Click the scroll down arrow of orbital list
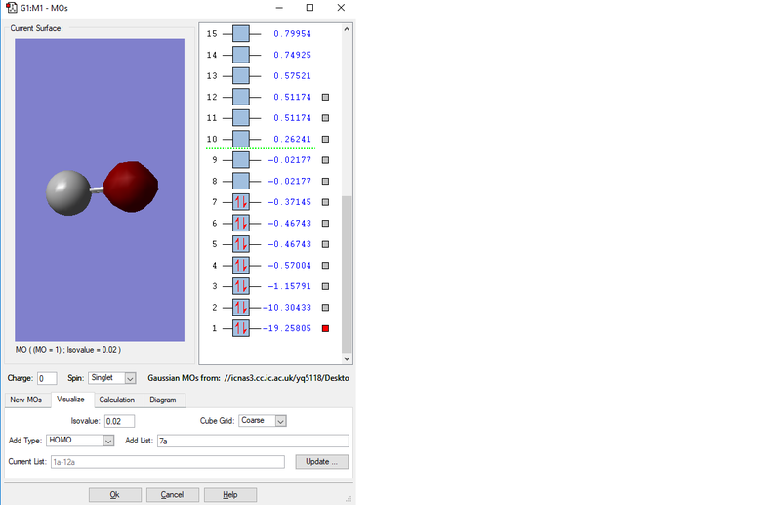 pos(347,358)
